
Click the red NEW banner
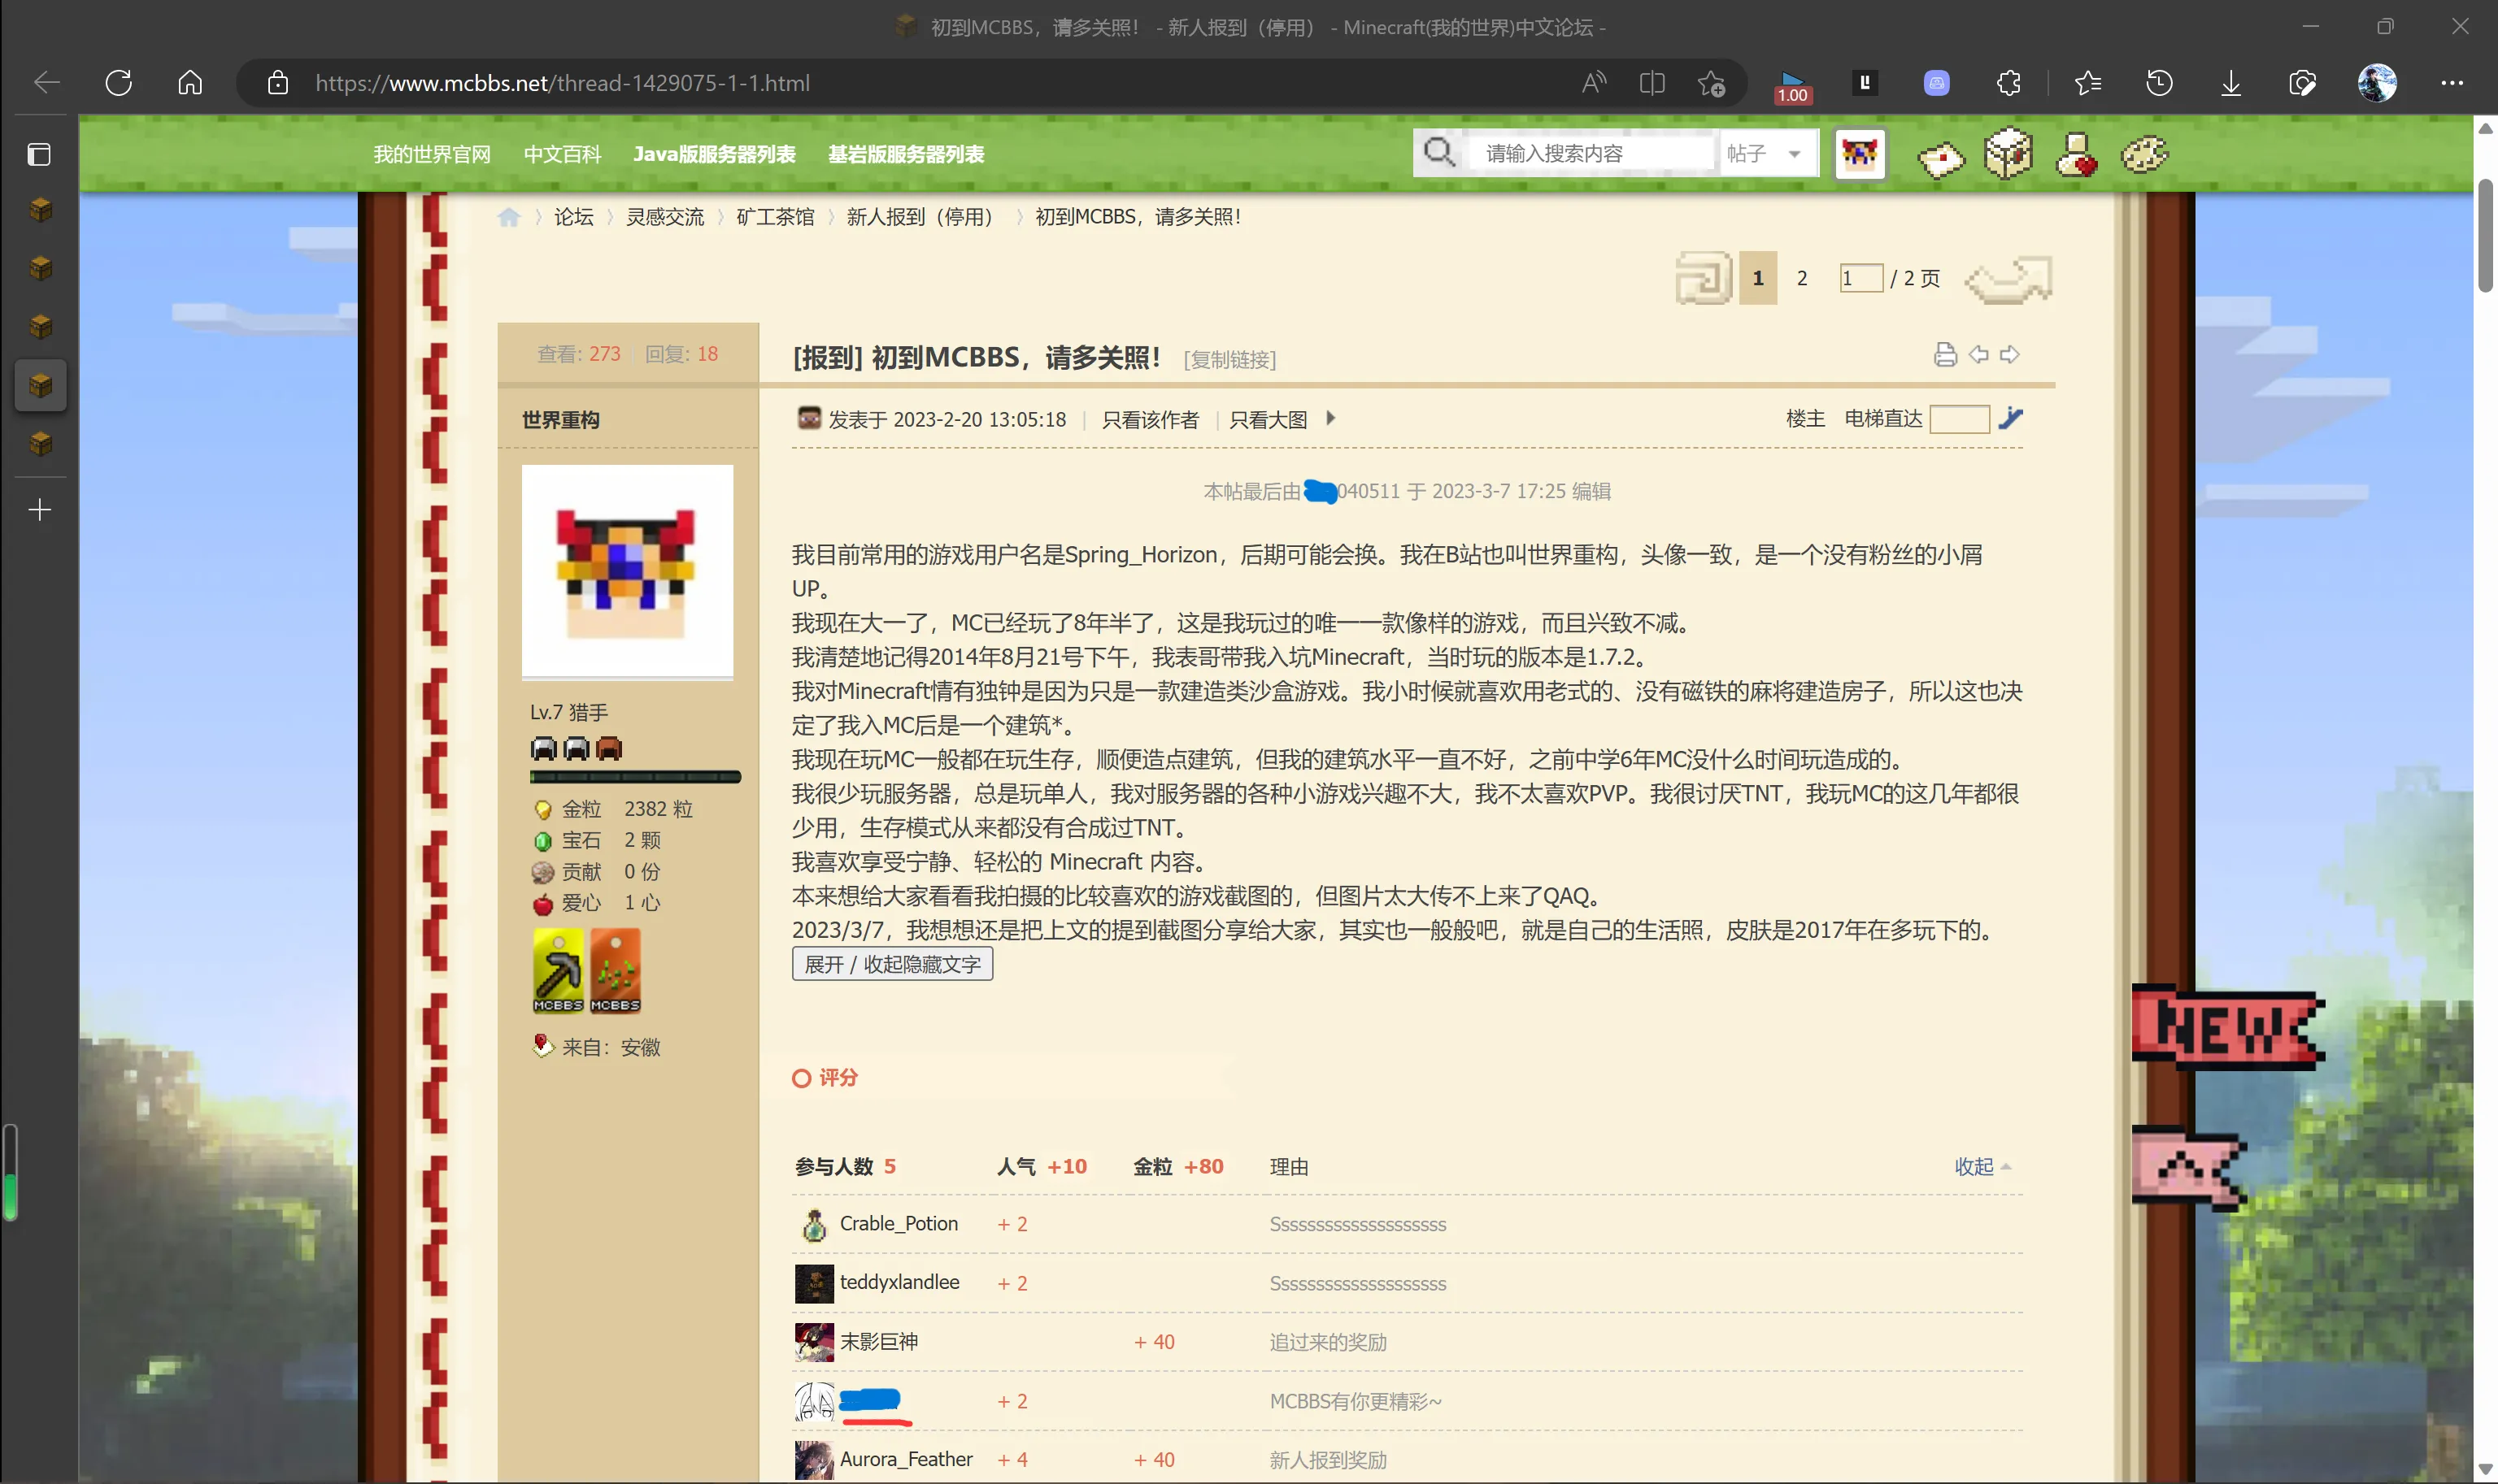[x=2229, y=1027]
